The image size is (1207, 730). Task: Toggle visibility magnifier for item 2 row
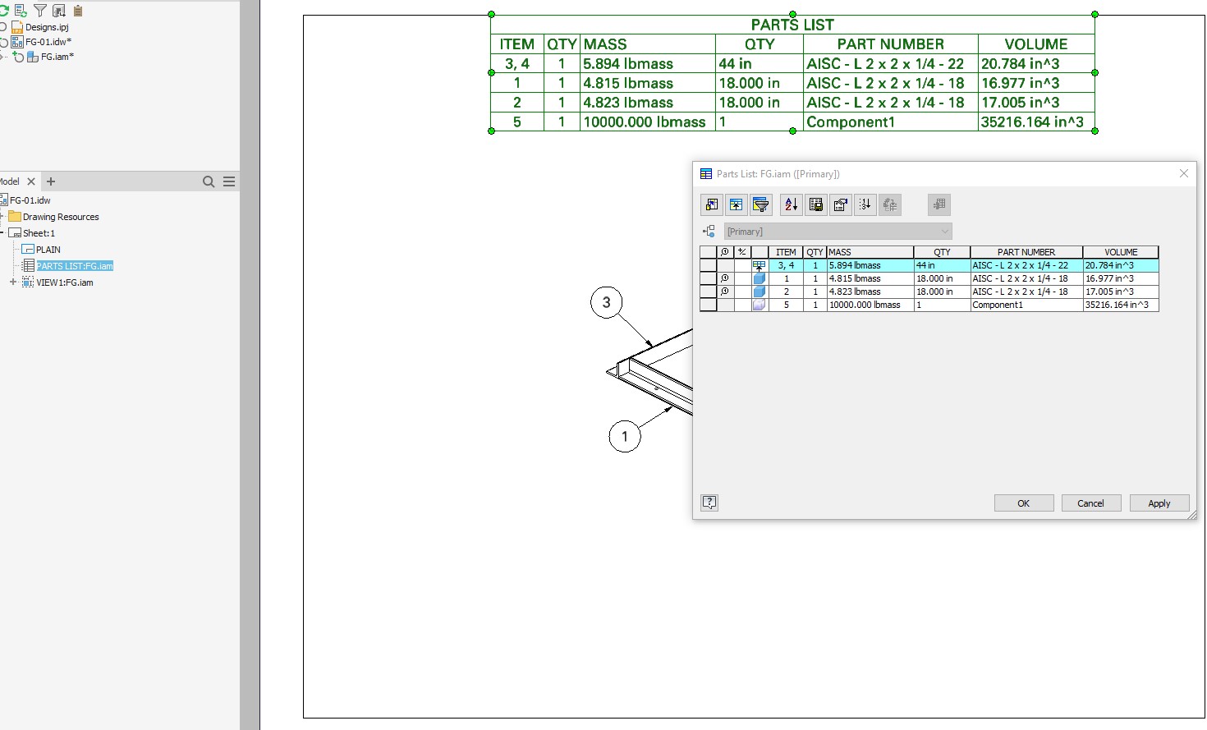[x=725, y=292]
